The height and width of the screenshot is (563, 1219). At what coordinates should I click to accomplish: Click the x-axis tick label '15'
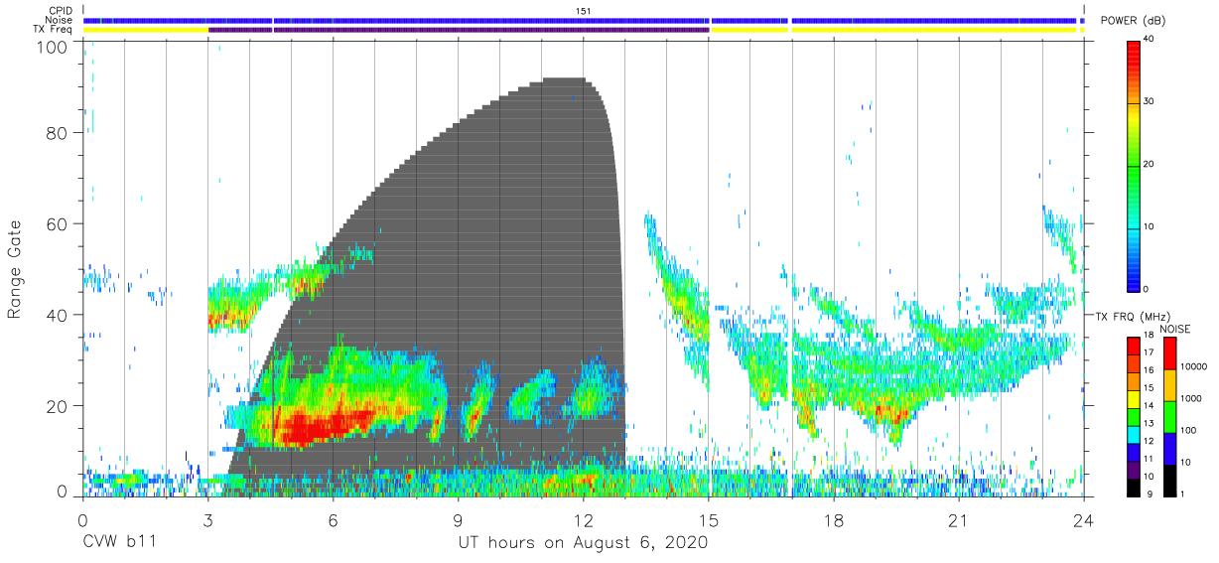coord(708,520)
